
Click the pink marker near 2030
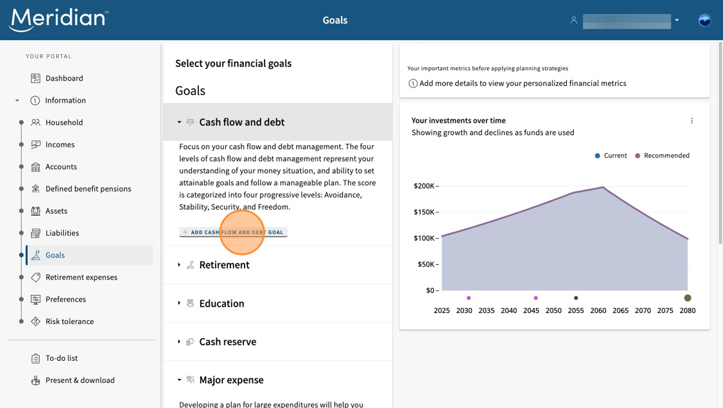(x=469, y=298)
